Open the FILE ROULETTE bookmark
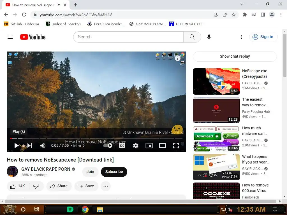The image size is (287, 215). (186, 24)
